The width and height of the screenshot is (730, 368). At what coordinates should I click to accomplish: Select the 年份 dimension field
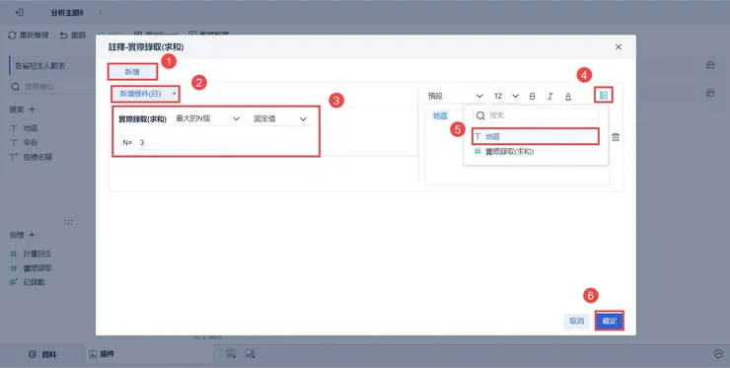click(31, 142)
